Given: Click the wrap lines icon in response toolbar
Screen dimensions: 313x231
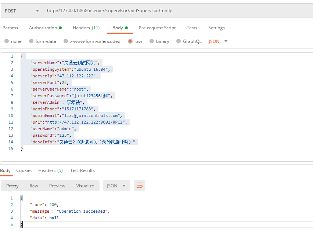Looking at the screenshot, I should 140,186.
